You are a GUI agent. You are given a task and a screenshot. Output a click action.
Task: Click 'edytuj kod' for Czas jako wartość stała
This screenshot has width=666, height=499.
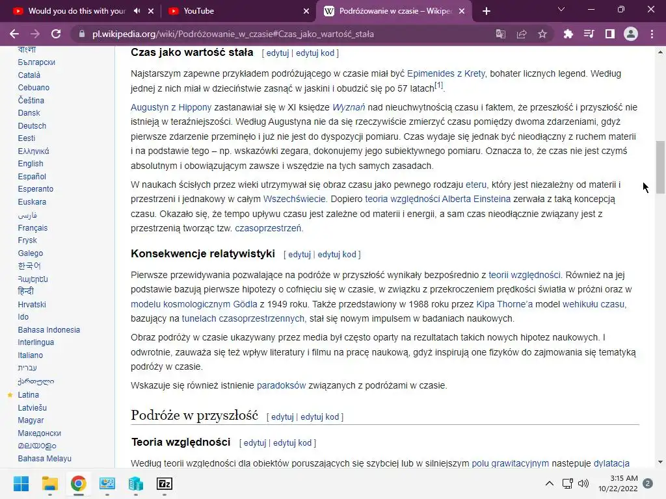point(315,53)
